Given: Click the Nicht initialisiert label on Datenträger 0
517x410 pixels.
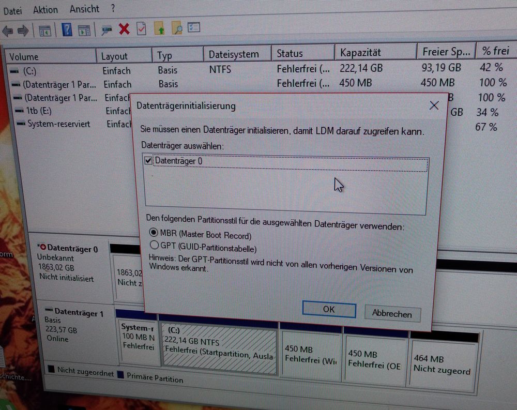Looking at the screenshot, I should [66, 278].
